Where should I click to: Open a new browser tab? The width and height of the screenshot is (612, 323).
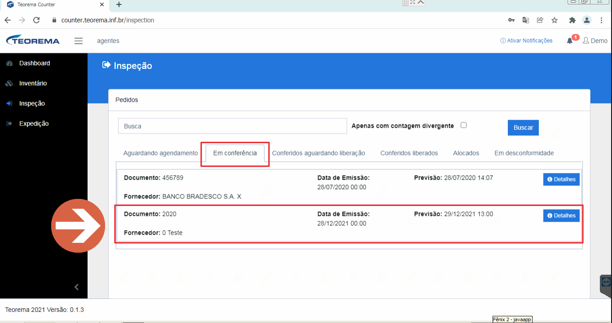pos(119,4)
